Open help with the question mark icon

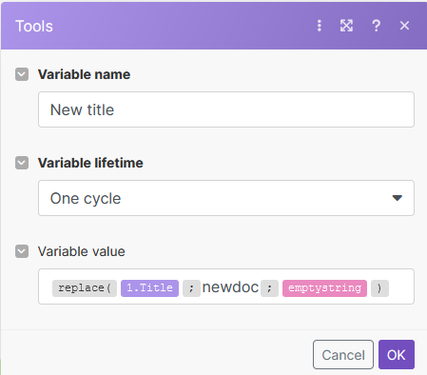coord(376,26)
